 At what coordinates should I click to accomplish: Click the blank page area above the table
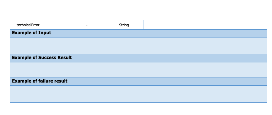click(136, 10)
